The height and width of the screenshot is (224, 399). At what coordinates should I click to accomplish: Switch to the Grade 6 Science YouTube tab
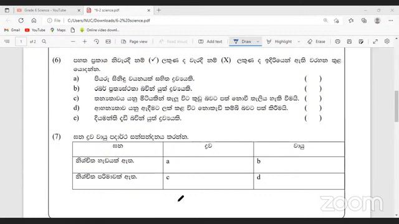pyautogui.click(x=45, y=11)
